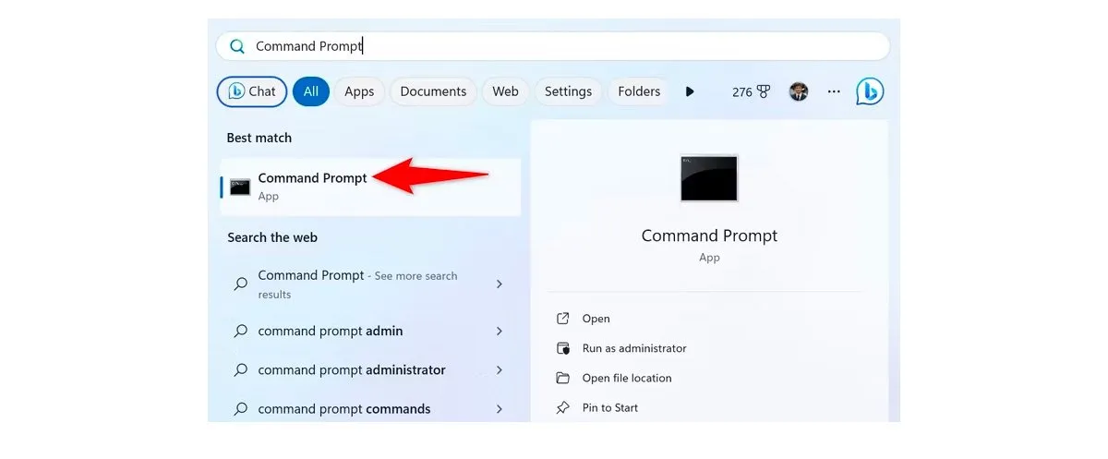
Task: Click the Open file location folder icon
Action: 563,378
